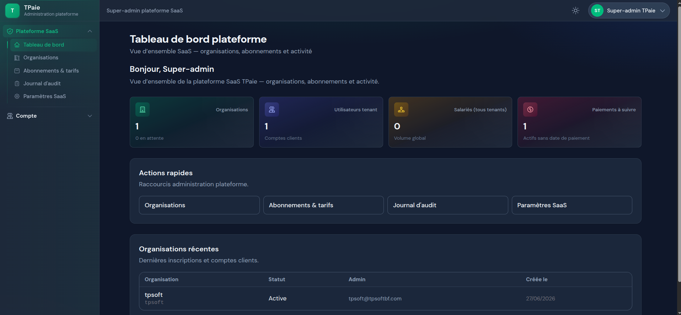
Task: Open the Salariés (tous tenants) stat card label
Action: pos(480,110)
